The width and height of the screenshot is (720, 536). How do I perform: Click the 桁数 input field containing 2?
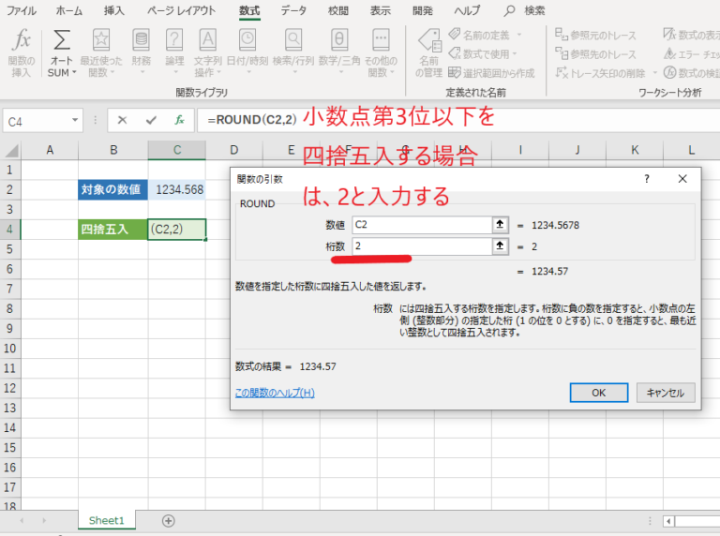tap(422, 246)
